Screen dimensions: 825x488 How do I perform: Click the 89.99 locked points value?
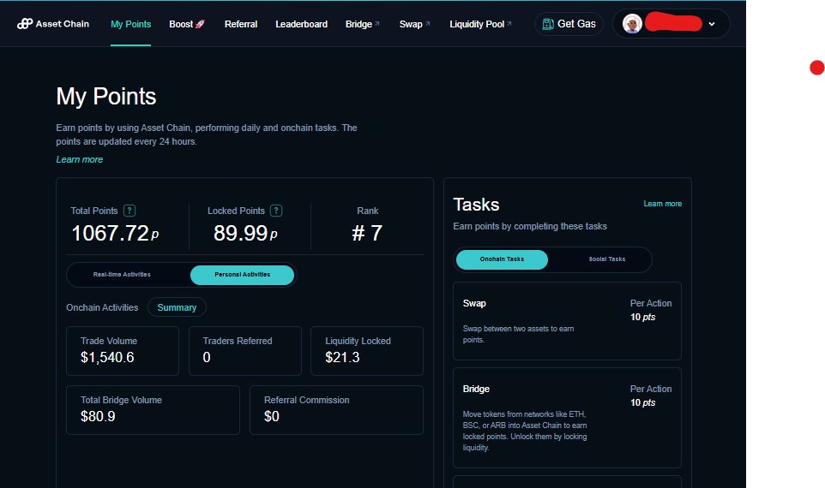point(245,233)
